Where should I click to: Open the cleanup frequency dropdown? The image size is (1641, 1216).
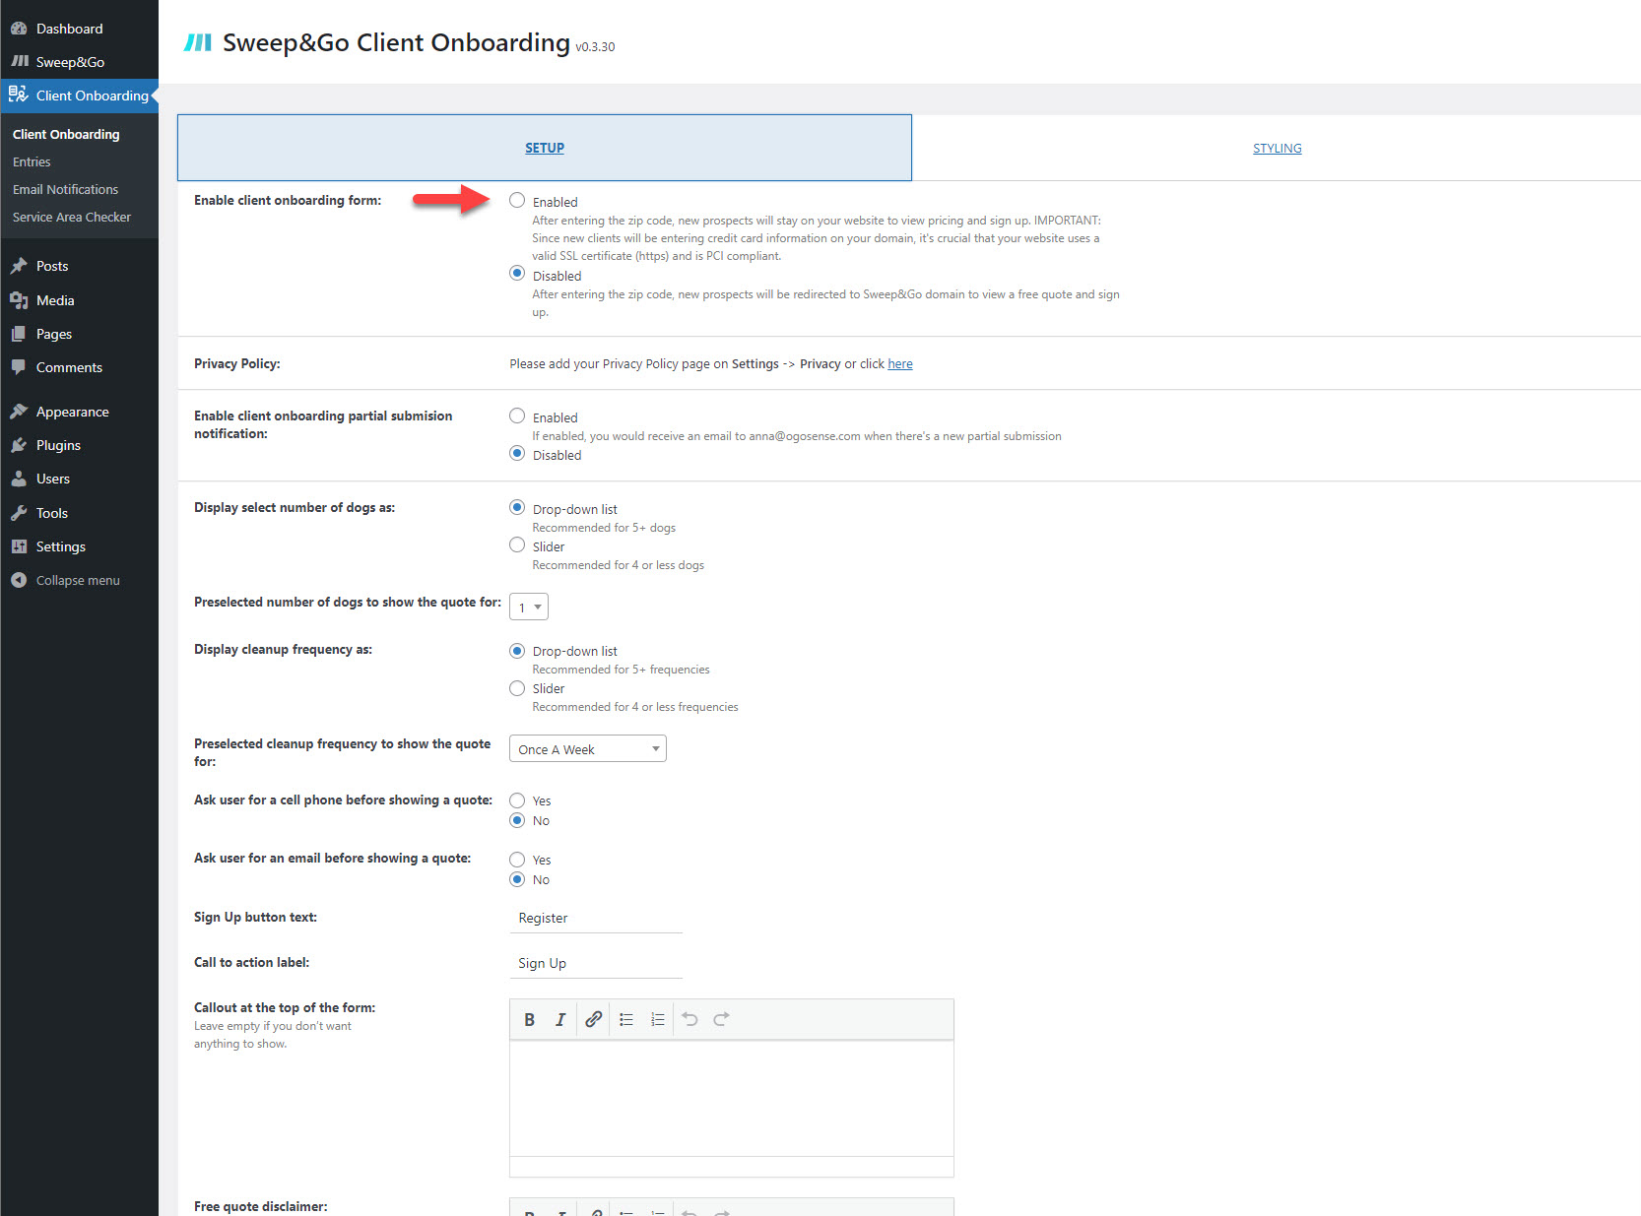(587, 749)
